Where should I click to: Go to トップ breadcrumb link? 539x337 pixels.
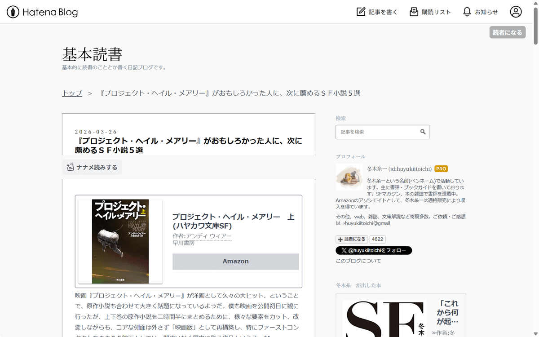coord(72,93)
